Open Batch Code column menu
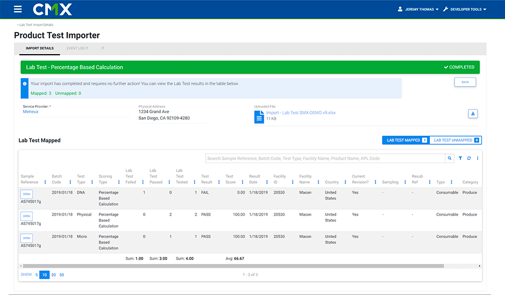This screenshot has height=295, width=505. (70, 182)
